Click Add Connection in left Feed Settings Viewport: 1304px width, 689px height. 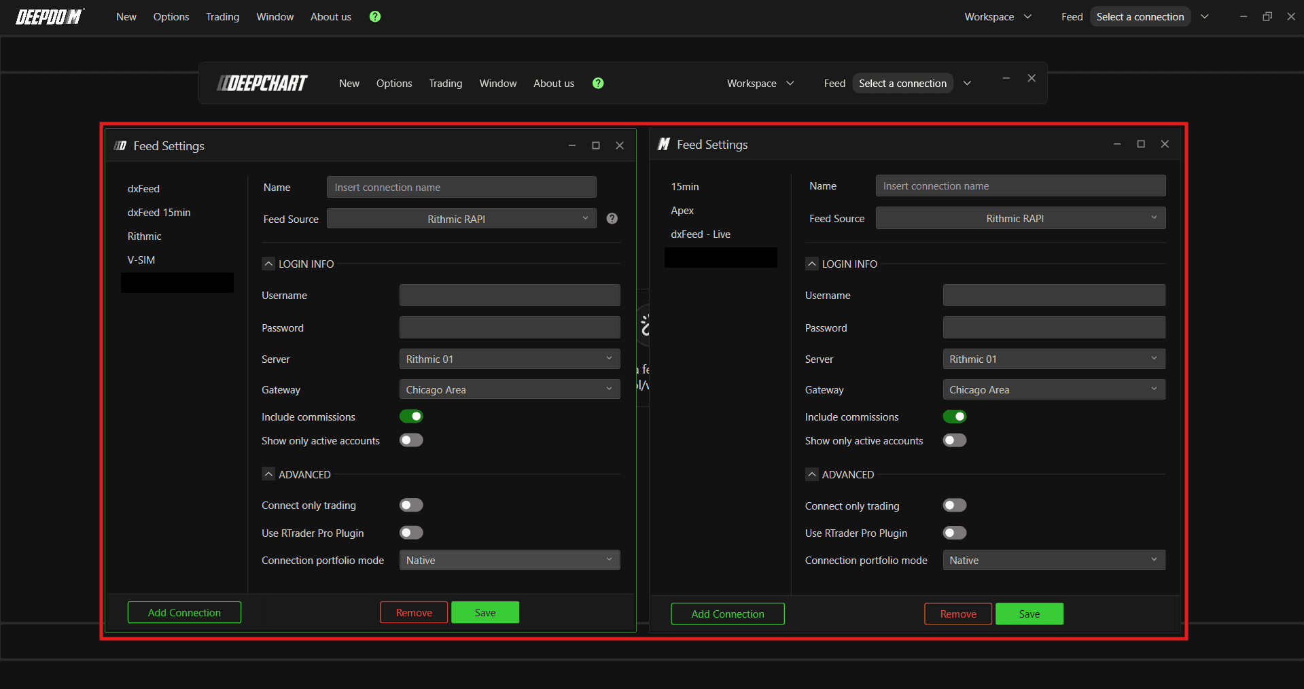coord(184,612)
